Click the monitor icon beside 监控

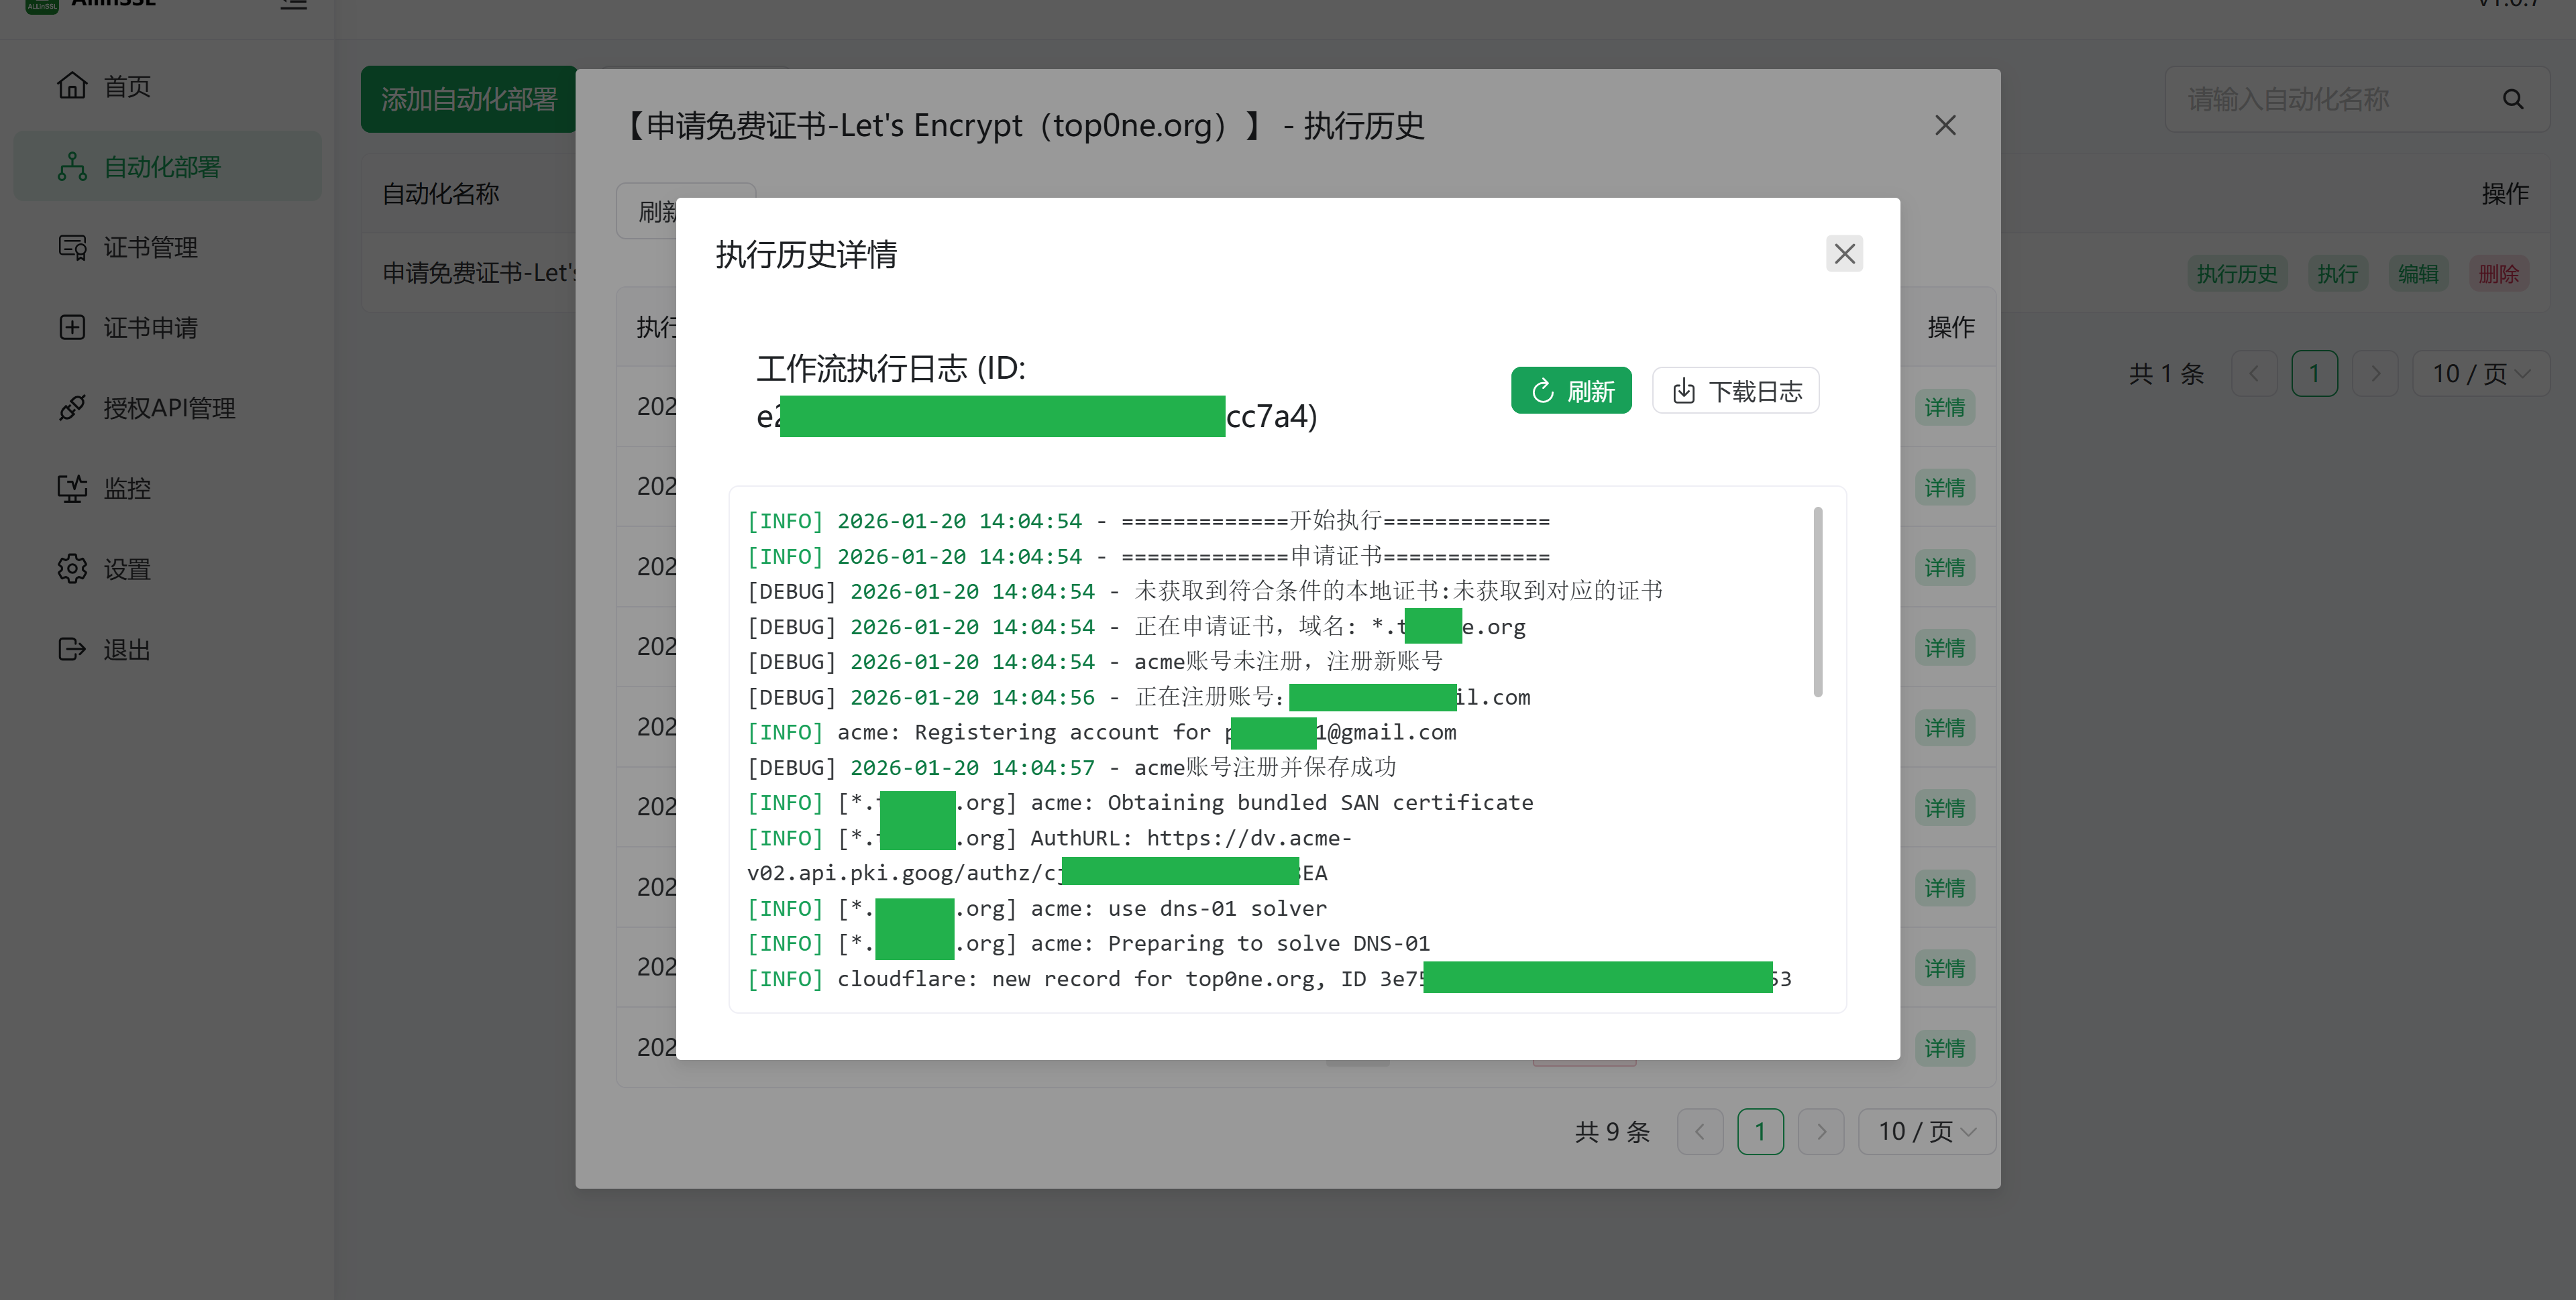tap(72, 489)
